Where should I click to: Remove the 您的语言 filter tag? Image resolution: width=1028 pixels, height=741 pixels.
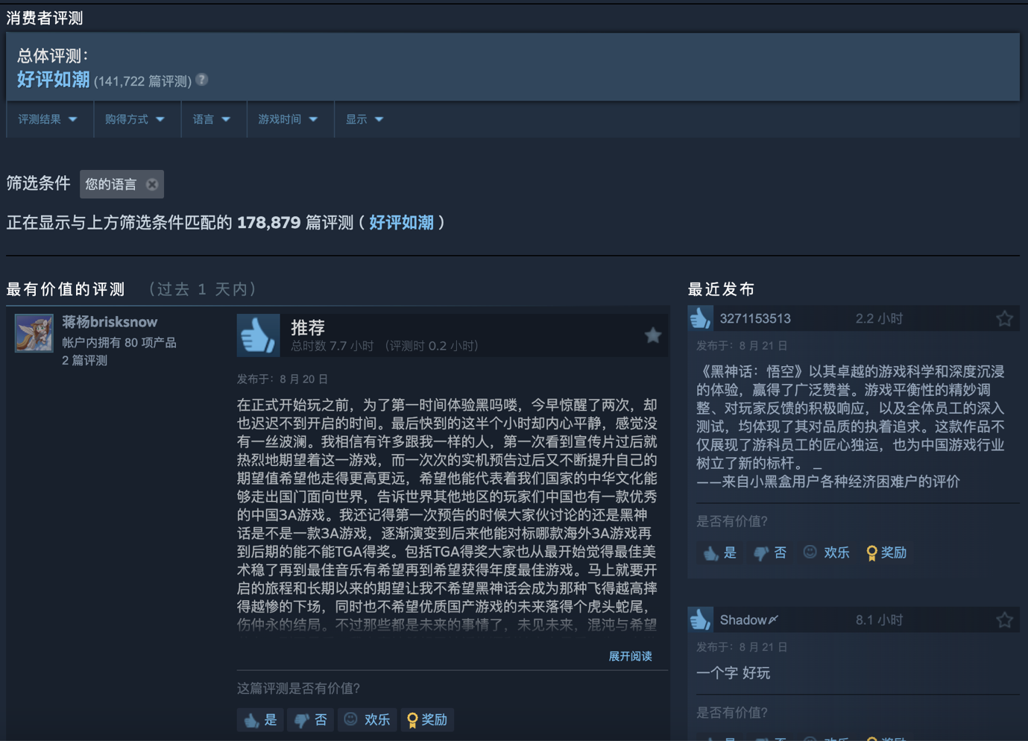pos(152,184)
